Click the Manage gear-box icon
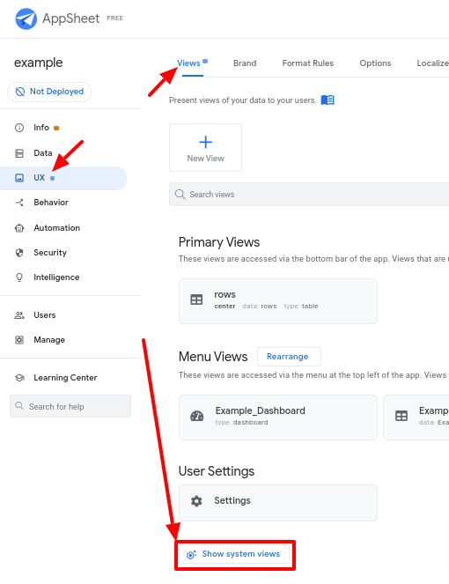The image size is (449, 584). [19, 340]
